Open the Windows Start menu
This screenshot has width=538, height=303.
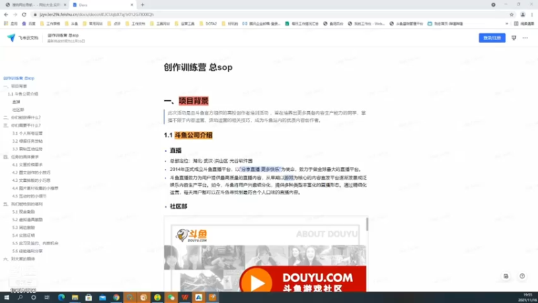[x=7, y=298]
